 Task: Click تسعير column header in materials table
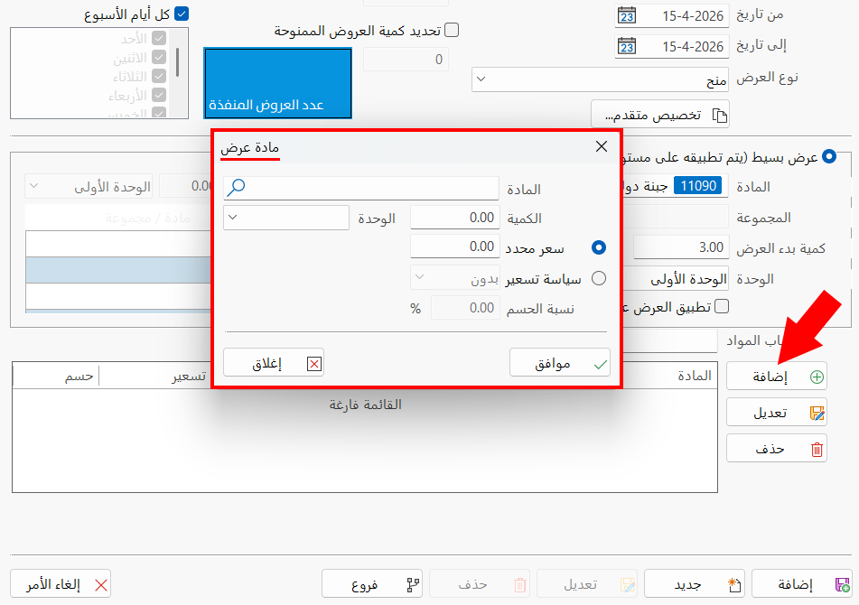(x=189, y=376)
